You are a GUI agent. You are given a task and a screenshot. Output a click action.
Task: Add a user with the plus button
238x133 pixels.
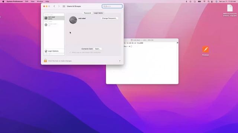[45, 54]
